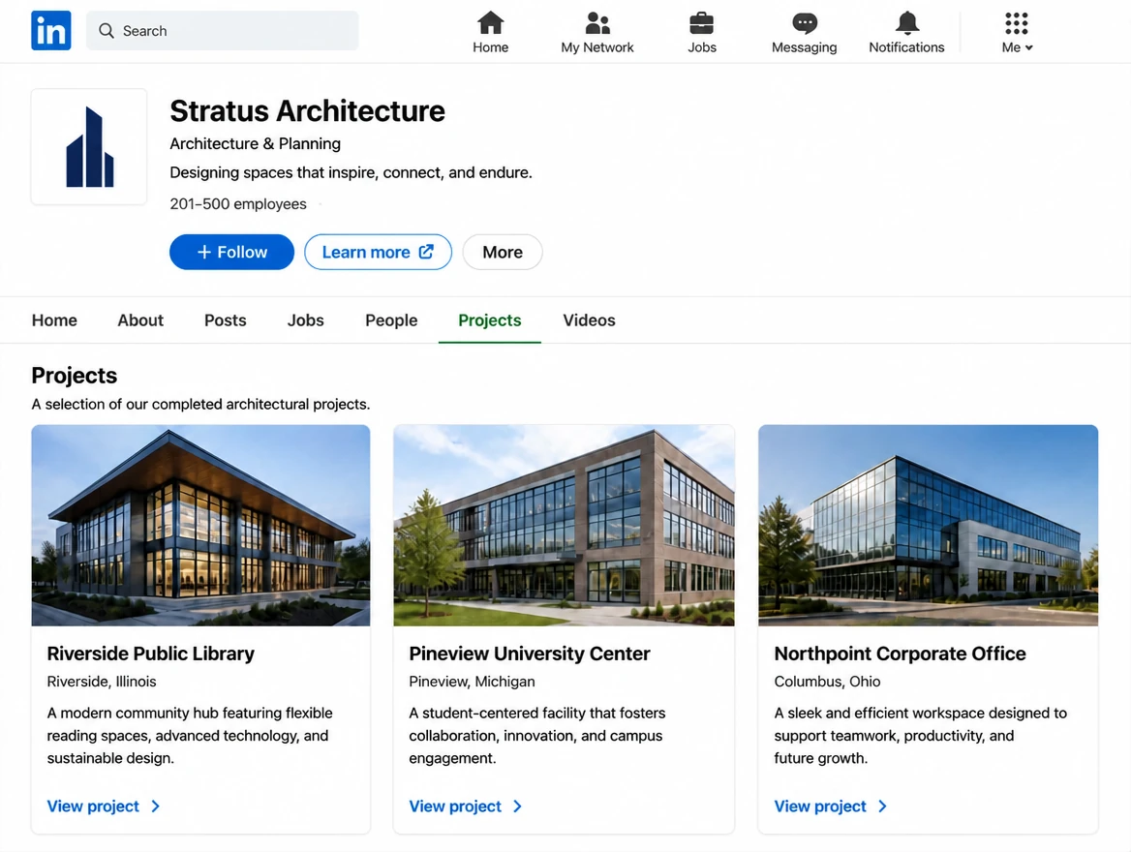
Task: Click the magnifier icon in Search
Action: (x=107, y=30)
